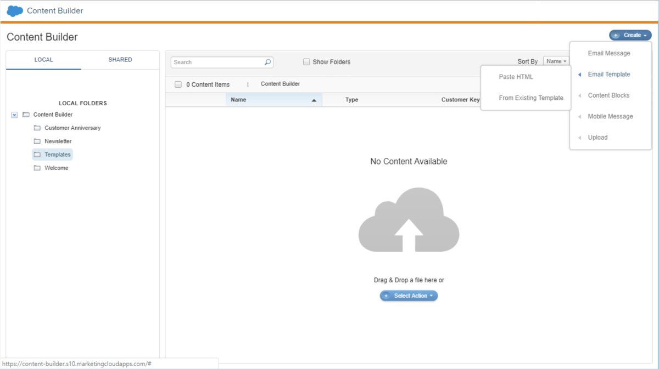Choose Email Message from Create menu
Viewport: 659px width, 369px height.
(610, 53)
